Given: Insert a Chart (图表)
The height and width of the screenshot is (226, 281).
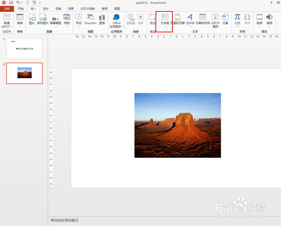Looking at the screenshot, I should pos(102,19).
